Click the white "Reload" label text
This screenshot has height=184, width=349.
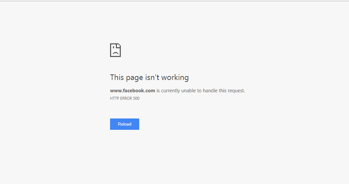tap(124, 124)
